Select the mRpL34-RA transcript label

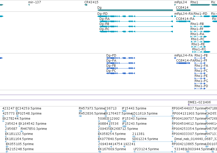coord(184,14)
